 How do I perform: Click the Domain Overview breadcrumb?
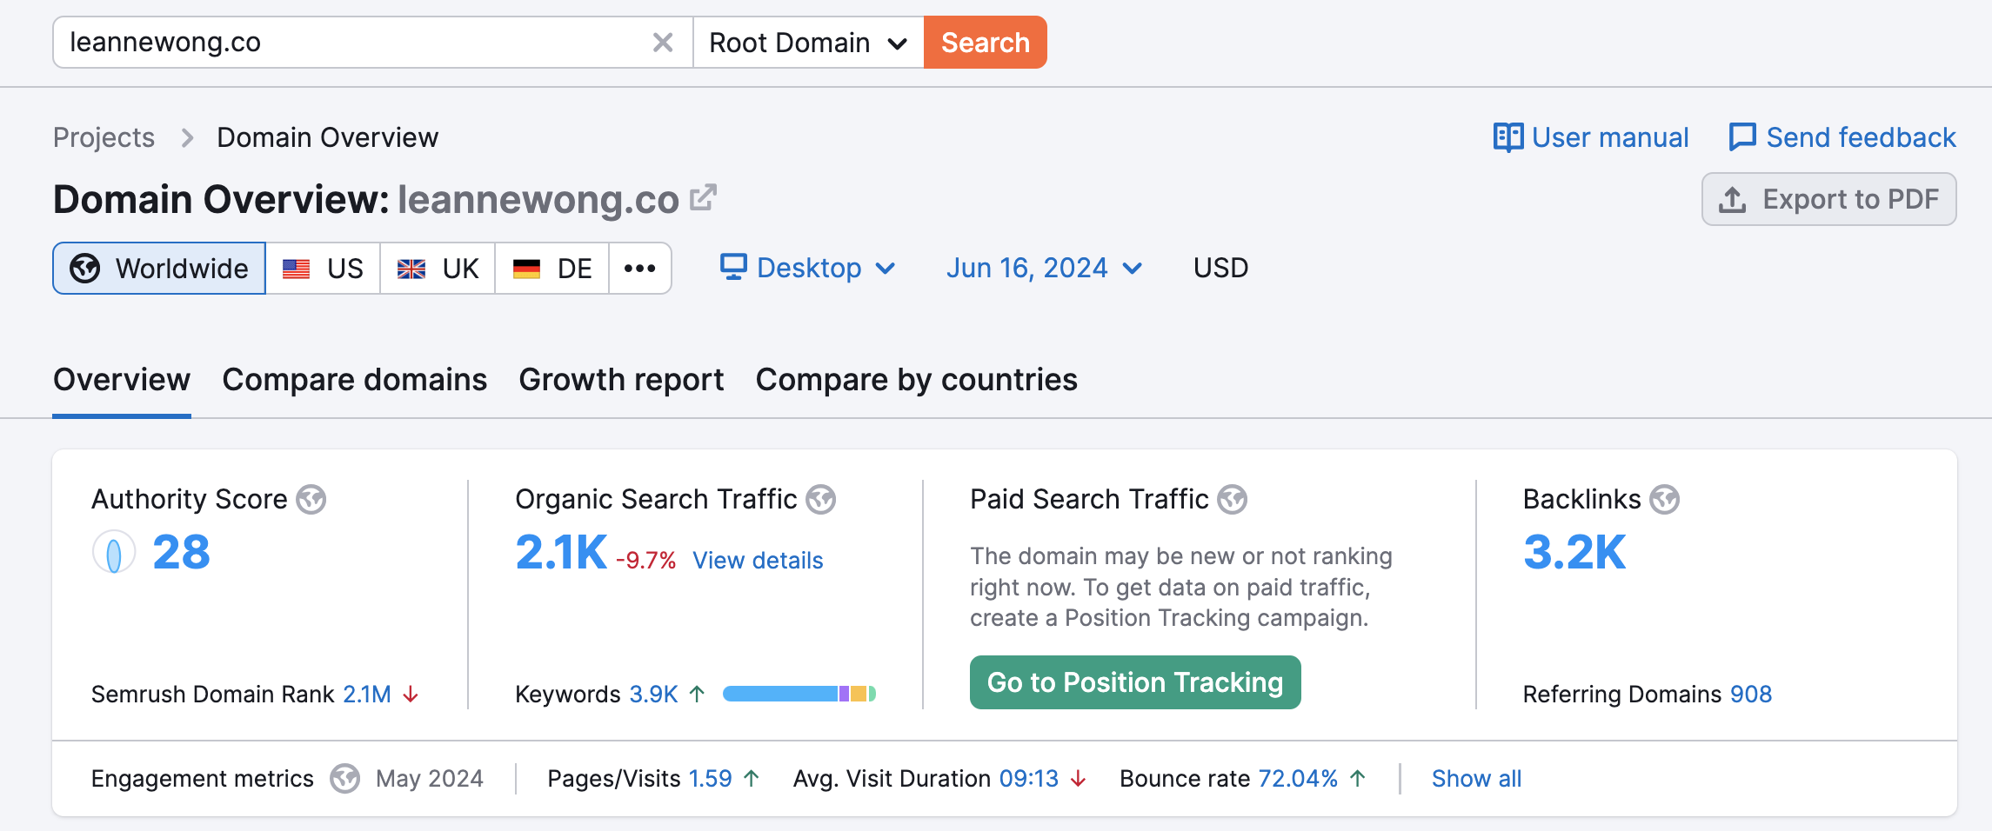click(327, 137)
